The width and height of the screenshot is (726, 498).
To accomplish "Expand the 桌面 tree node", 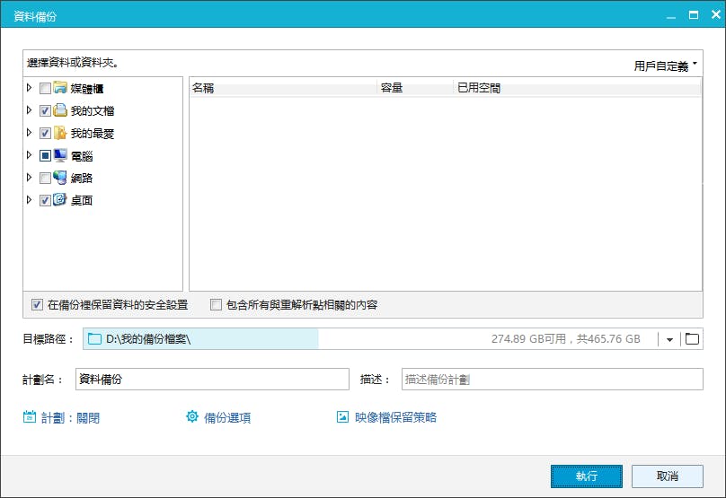I will (x=29, y=200).
